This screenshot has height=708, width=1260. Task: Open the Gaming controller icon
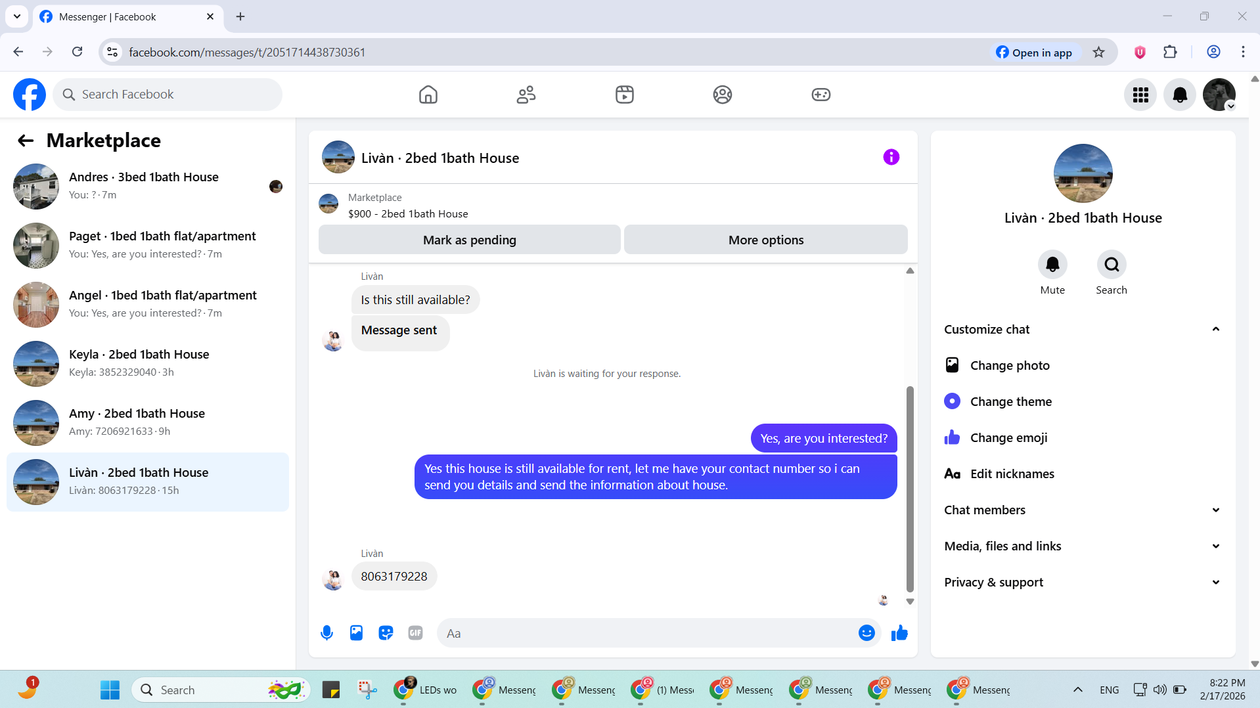coord(821,95)
